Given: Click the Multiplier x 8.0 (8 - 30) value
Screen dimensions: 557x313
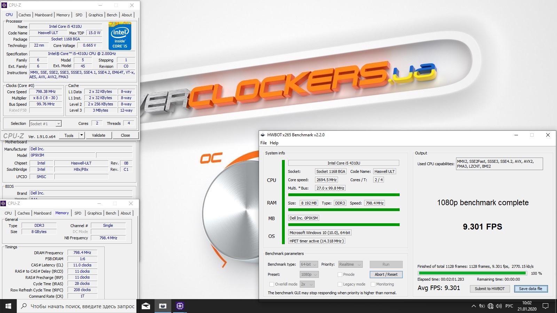Looking at the screenshot, I should 46,98.
